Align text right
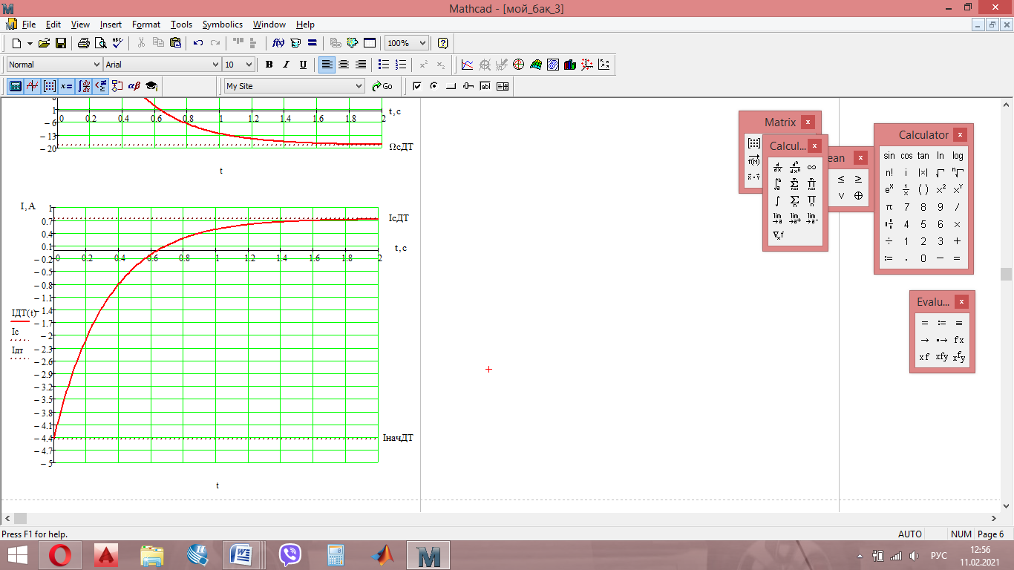This screenshot has width=1014, height=570. tap(361, 65)
